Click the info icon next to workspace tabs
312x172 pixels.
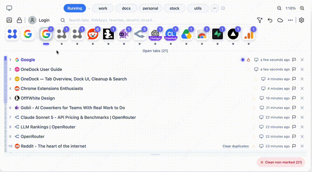pyautogui.click(x=223, y=8)
